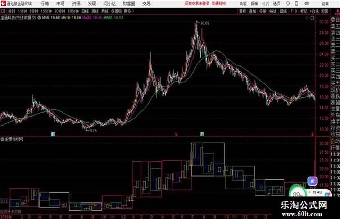Open the 市场 menu
Image resolution: width=340 pixels, height=219 pixels.
(x=60, y=4)
